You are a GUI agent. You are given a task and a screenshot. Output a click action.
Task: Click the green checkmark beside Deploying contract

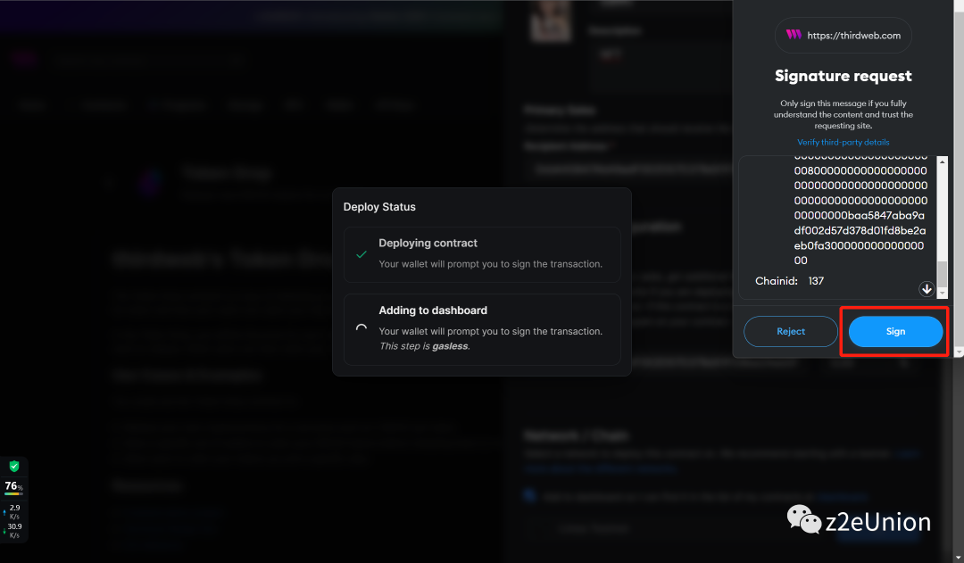tap(361, 254)
